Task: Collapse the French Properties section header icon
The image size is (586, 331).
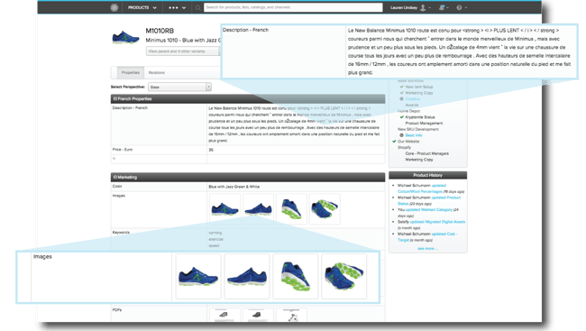Action: [x=115, y=98]
